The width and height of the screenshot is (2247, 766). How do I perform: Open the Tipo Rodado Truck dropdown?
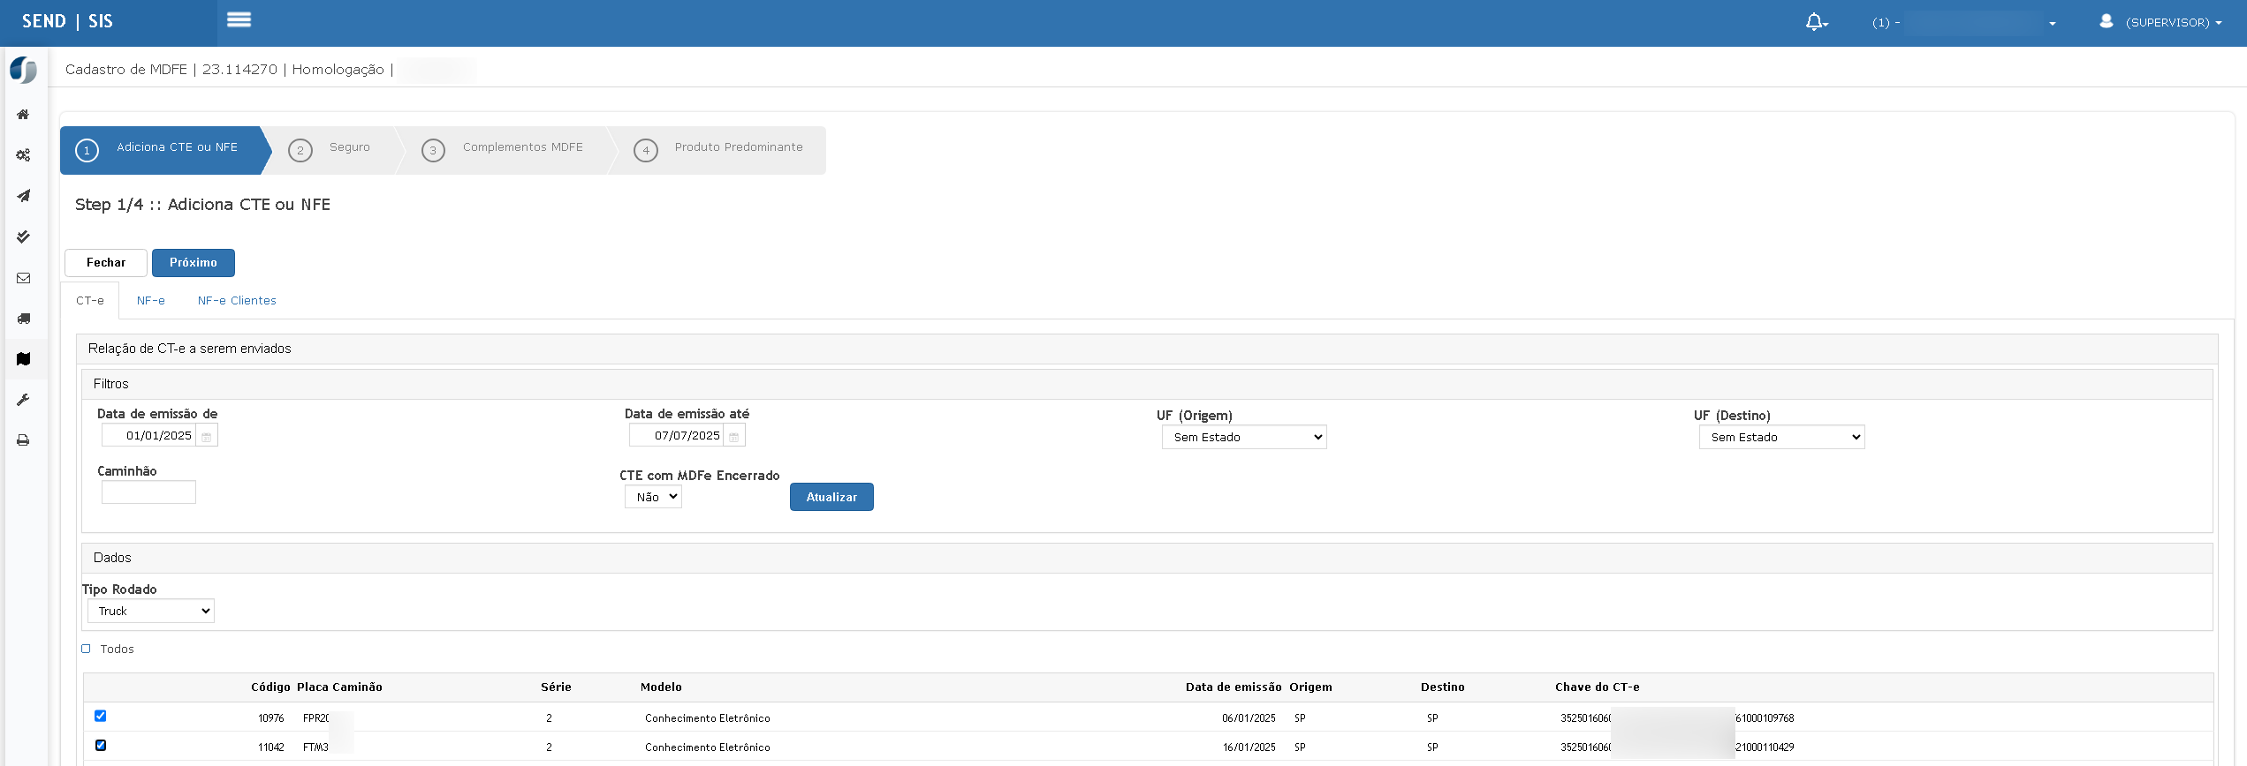click(151, 611)
